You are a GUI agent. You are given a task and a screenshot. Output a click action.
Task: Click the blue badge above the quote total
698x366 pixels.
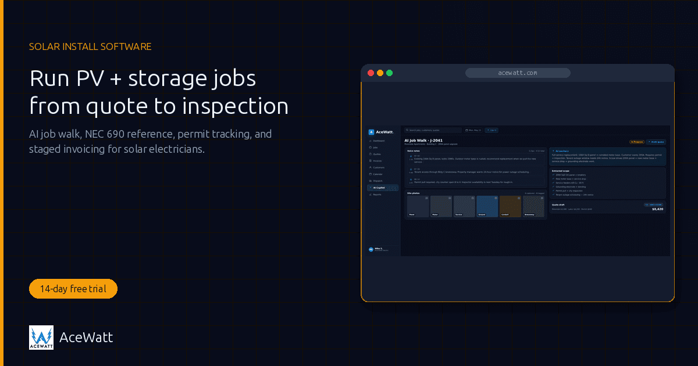click(653, 204)
